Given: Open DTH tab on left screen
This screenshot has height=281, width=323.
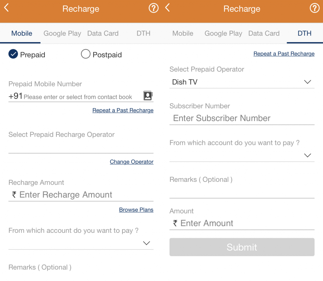Looking at the screenshot, I should tap(144, 33).
